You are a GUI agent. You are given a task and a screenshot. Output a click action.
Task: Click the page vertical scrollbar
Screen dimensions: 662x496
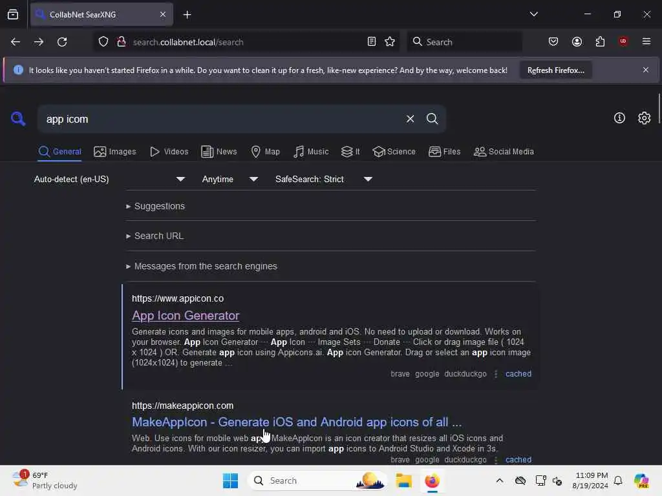click(659, 108)
